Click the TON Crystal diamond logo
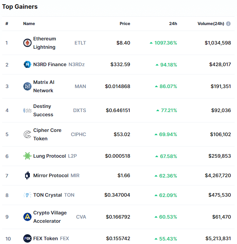The image size is (237, 244). pyautogui.click(x=27, y=195)
